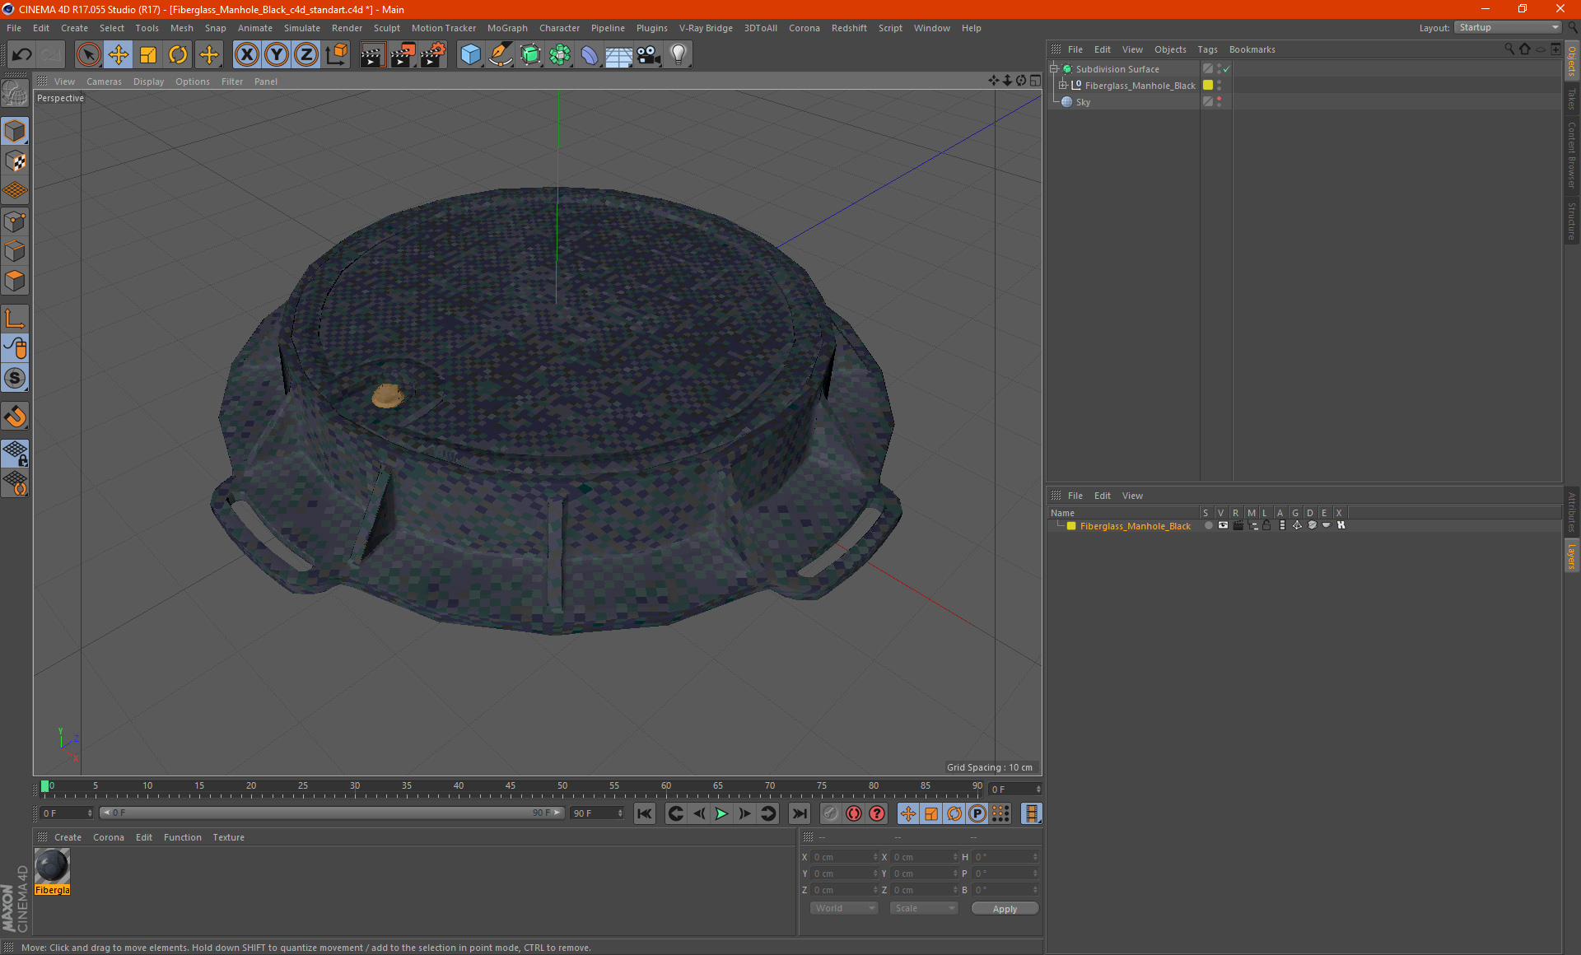Toggle the Snap magnet icon
1581x955 pixels.
(x=15, y=416)
